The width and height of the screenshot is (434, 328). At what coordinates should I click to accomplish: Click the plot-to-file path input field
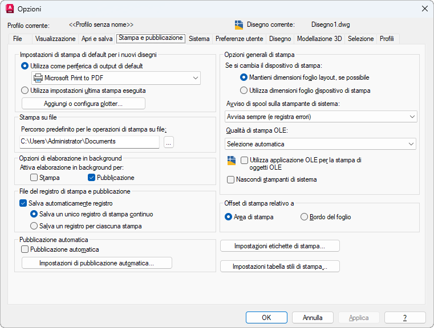pyautogui.click(x=90, y=141)
